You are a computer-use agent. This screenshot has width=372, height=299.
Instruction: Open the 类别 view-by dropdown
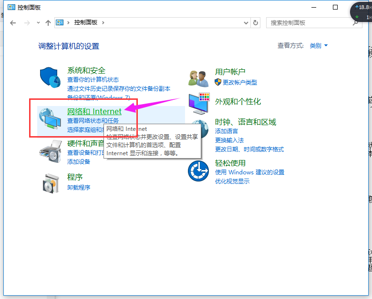(319, 46)
